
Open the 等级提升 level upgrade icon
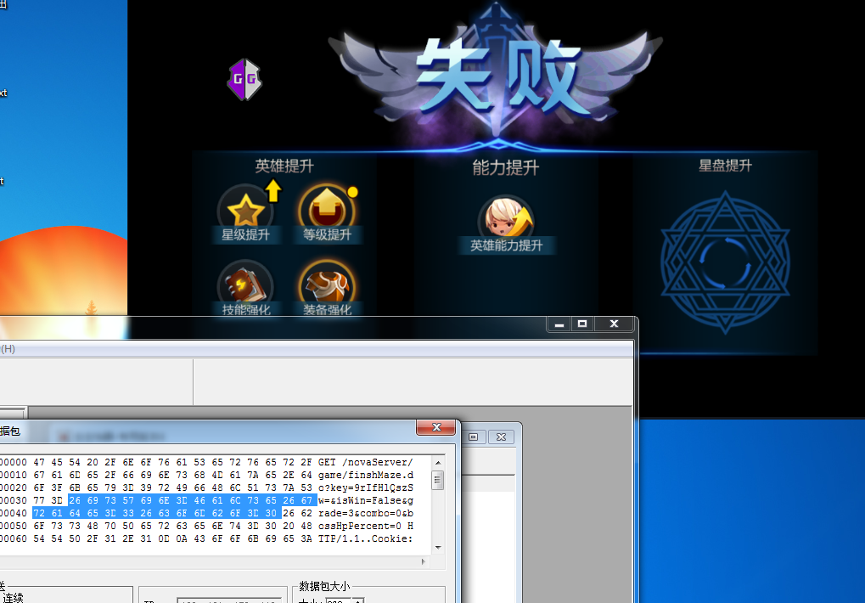coord(327,212)
